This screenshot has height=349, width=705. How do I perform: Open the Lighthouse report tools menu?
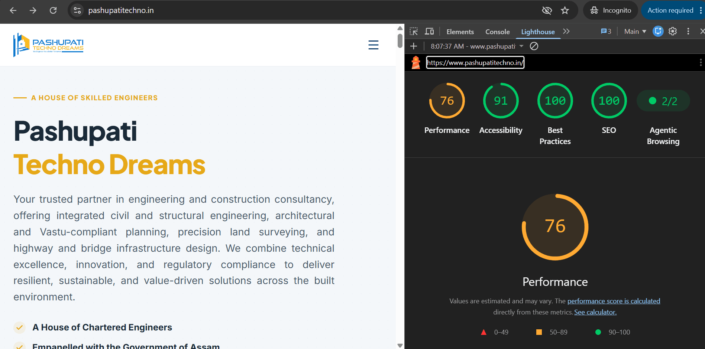pyautogui.click(x=701, y=62)
